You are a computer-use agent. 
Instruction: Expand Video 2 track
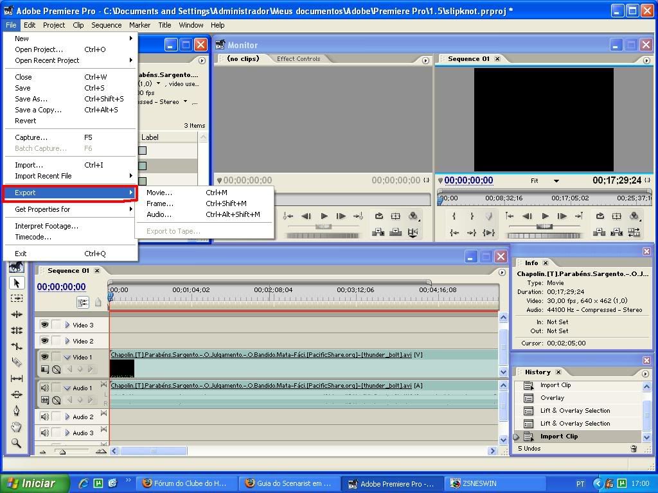pos(67,341)
